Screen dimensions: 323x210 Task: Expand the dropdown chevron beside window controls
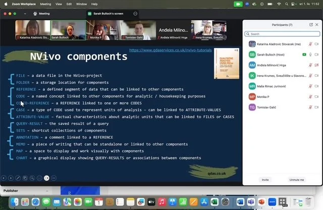point(25,14)
